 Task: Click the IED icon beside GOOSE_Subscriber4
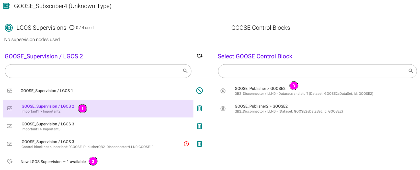pos(6,6)
